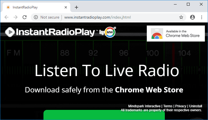Open the Not secure site info icon
The width and height of the screenshot is (208, 120).
click(x=36, y=17)
